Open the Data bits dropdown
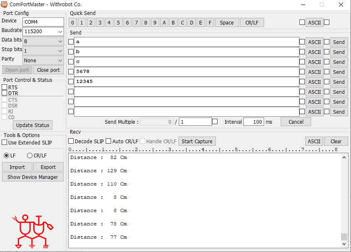 pyautogui.click(x=43, y=41)
